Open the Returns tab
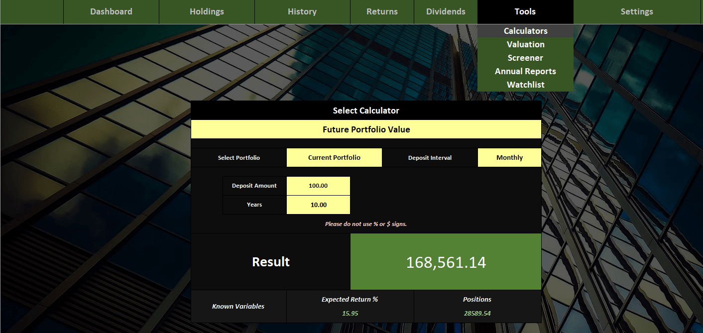 pyautogui.click(x=382, y=11)
